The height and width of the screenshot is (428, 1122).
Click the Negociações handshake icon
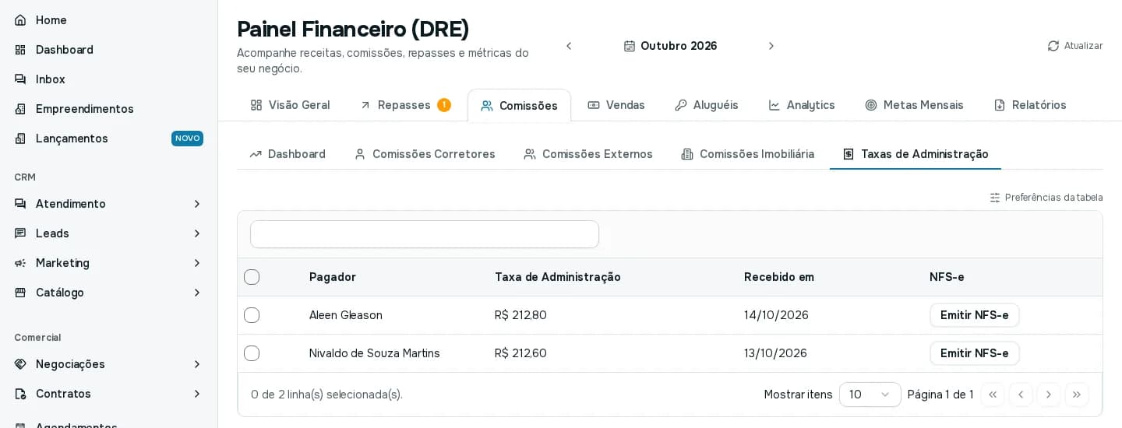[20, 364]
